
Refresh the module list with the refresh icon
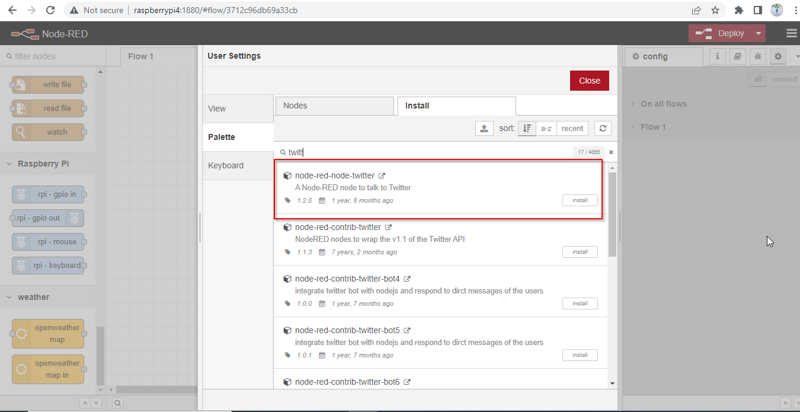click(603, 128)
